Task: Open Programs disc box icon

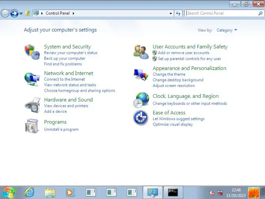Action: [x=32, y=126]
